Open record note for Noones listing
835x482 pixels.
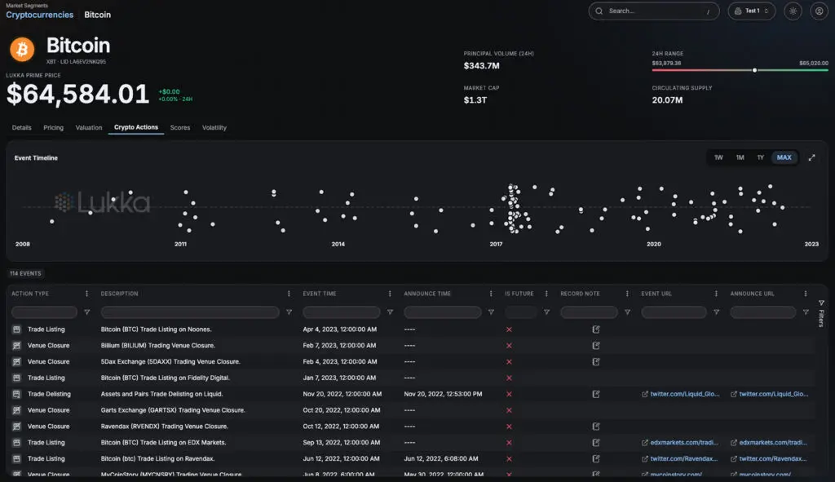(x=596, y=329)
